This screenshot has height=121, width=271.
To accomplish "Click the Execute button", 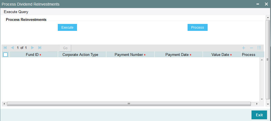I will (68, 28).
